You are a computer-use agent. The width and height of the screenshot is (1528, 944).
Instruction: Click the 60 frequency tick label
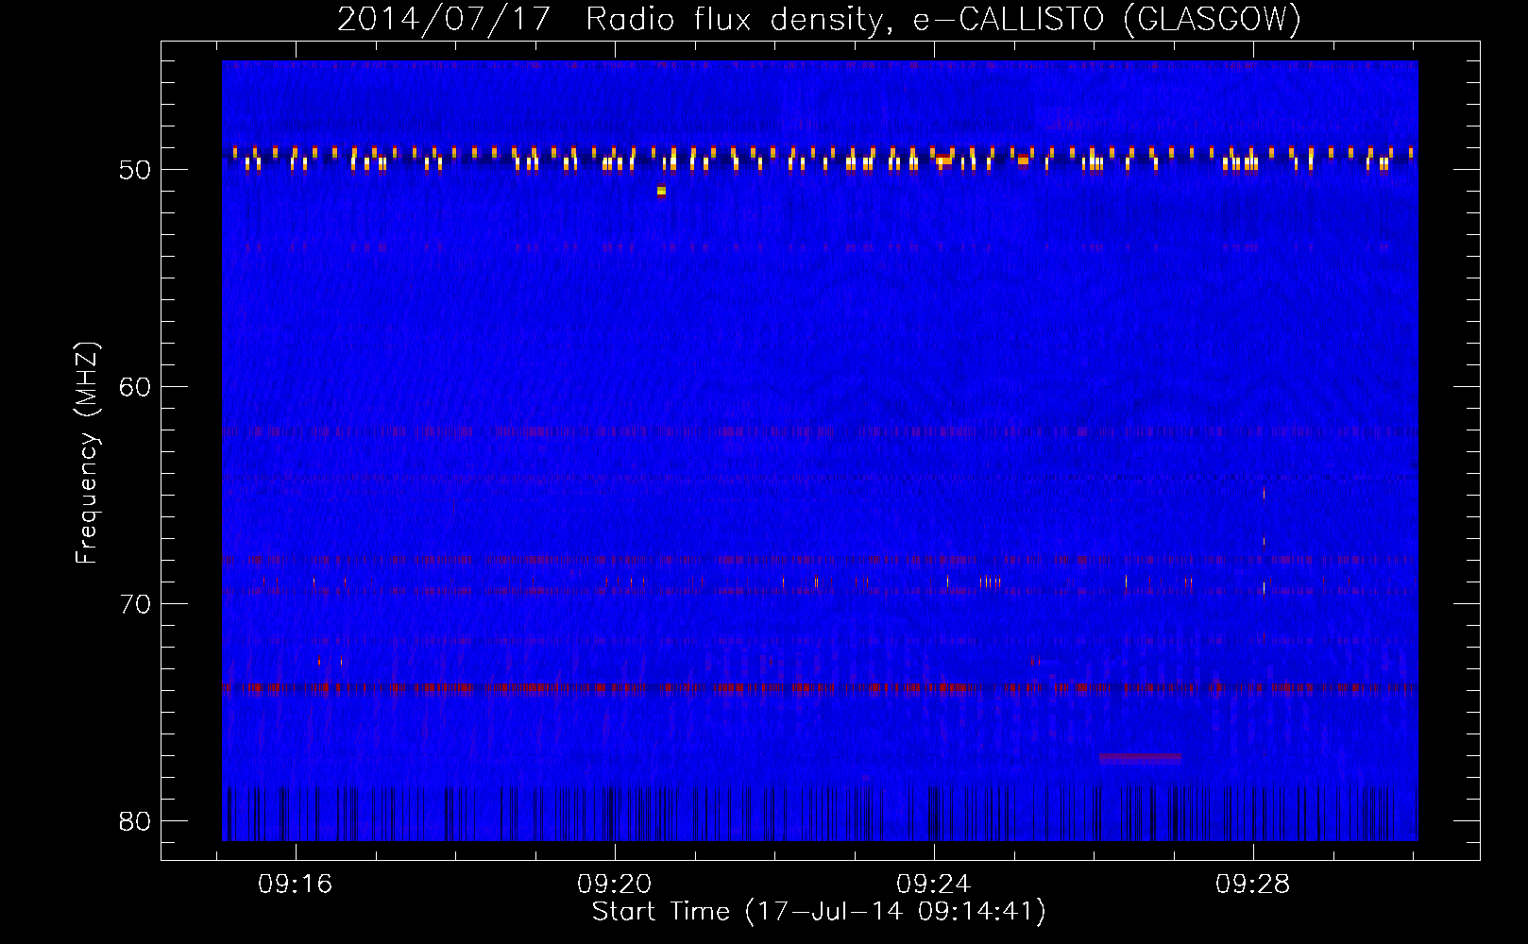point(134,387)
